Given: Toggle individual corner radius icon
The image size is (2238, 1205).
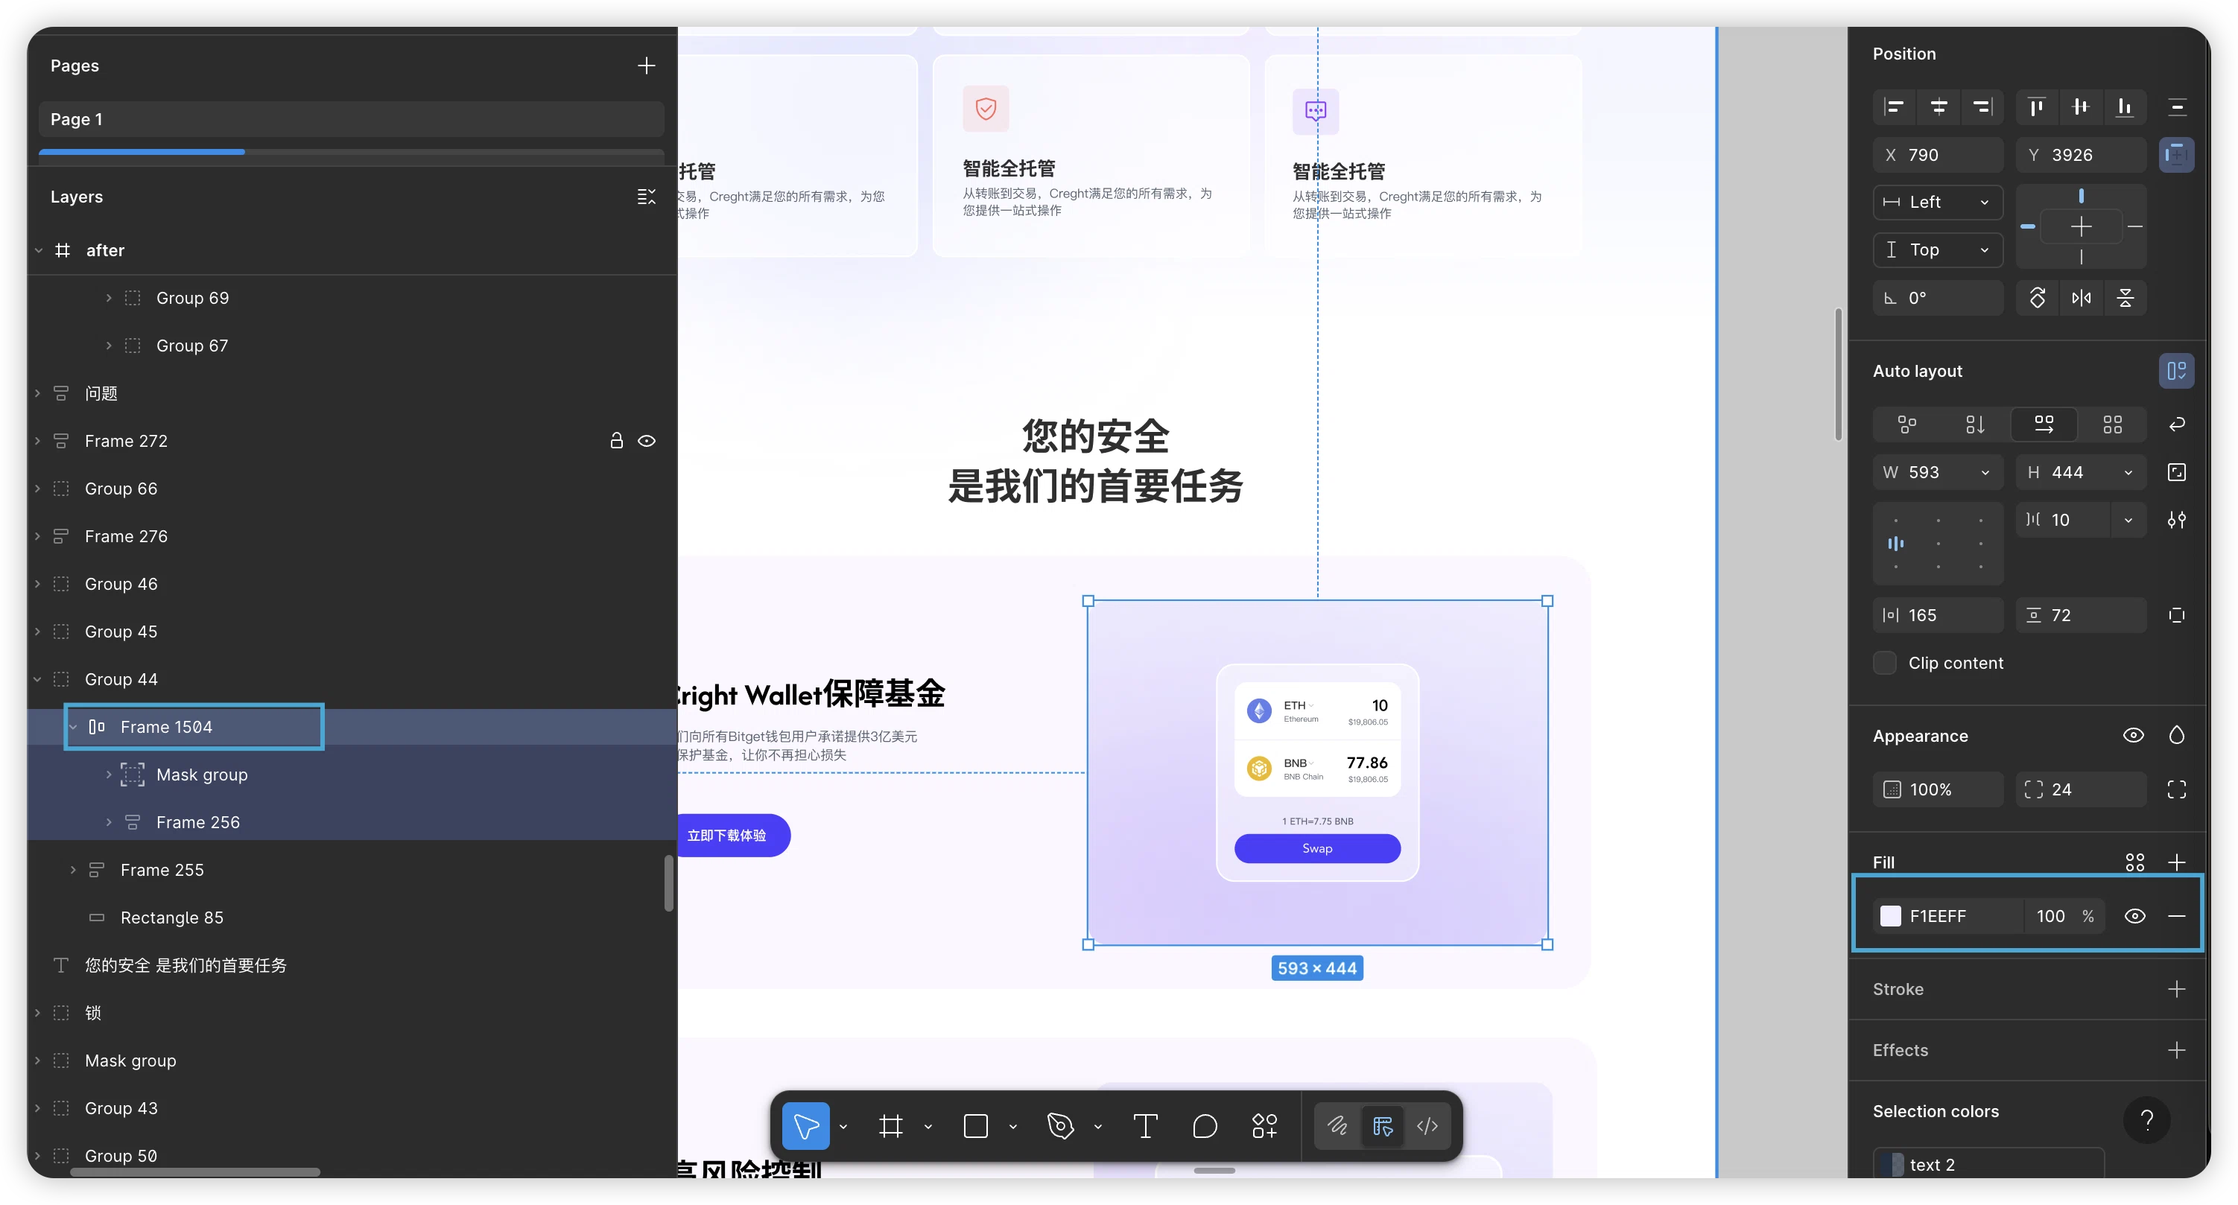Looking at the screenshot, I should [x=2176, y=789].
